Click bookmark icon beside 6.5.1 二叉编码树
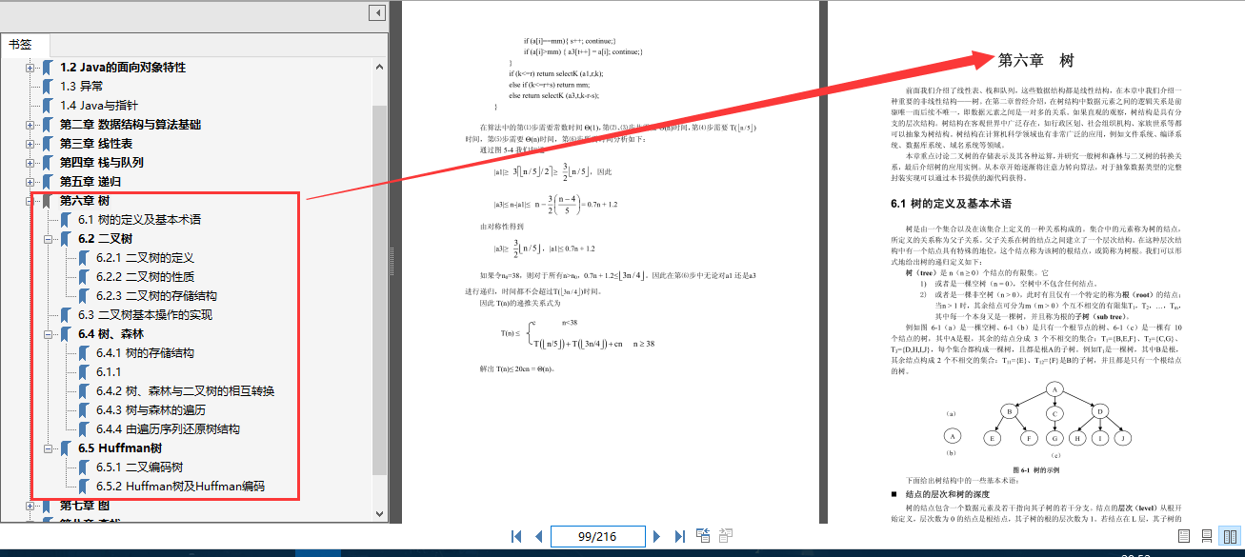This screenshot has height=557, width=1245. [x=84, y=467]
